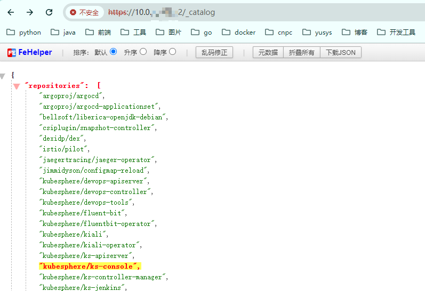
Task: Click the 下载JSON download button
Action: pos(341,52)
